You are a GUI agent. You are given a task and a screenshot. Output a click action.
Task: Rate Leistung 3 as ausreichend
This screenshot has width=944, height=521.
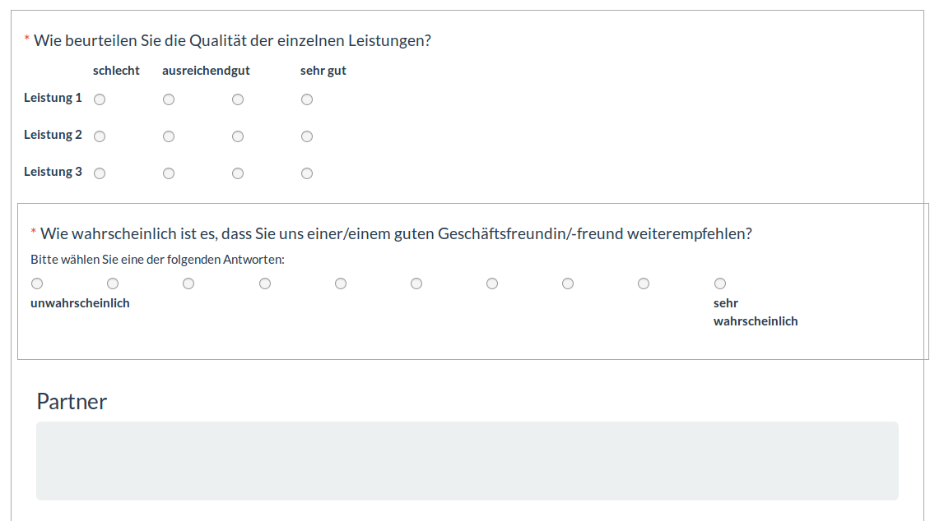(169, 173)
